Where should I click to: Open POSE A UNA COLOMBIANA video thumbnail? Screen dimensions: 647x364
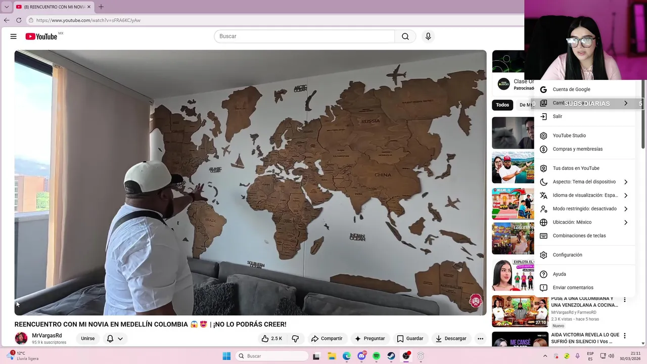[x=520, y=311]
